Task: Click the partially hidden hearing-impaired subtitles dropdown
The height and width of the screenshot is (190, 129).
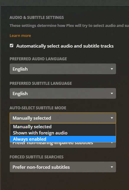Action: pos(63,145)
